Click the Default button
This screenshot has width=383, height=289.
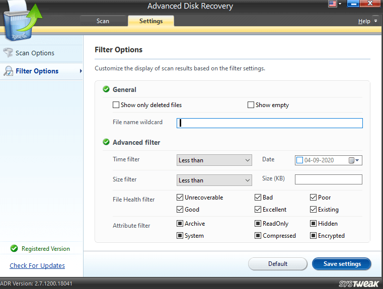coord(278,264)
